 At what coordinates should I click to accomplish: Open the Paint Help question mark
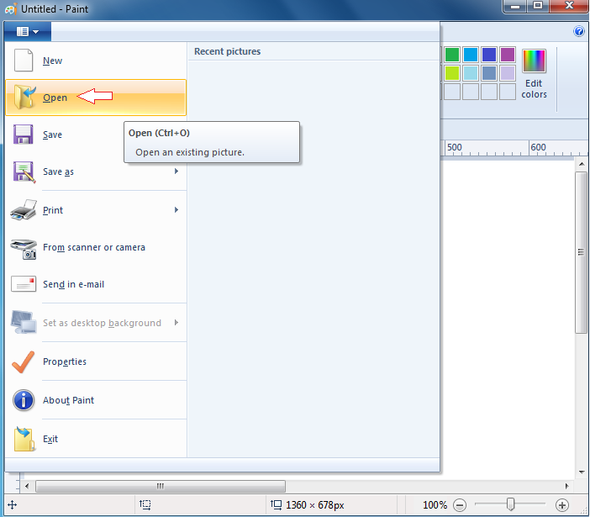pos(579,31)
